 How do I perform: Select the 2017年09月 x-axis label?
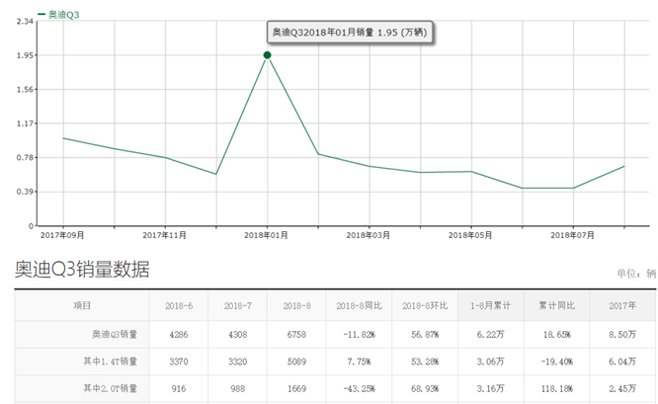[62, 235]
